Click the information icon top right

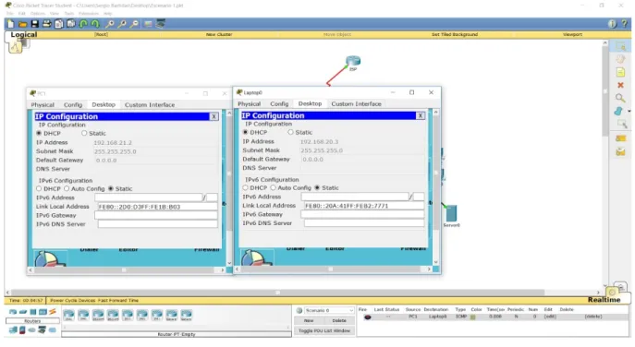point(612,24)
